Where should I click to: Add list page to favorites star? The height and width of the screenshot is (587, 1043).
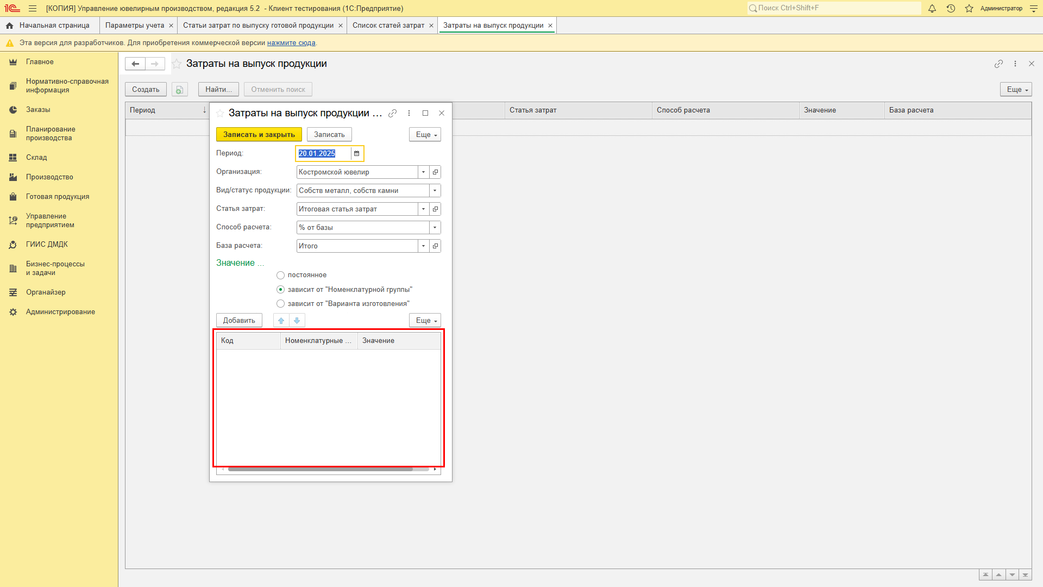point(177,64)
